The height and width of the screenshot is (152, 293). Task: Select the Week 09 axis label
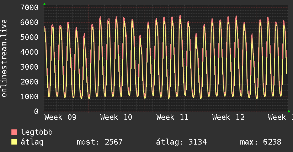point(60,117)
